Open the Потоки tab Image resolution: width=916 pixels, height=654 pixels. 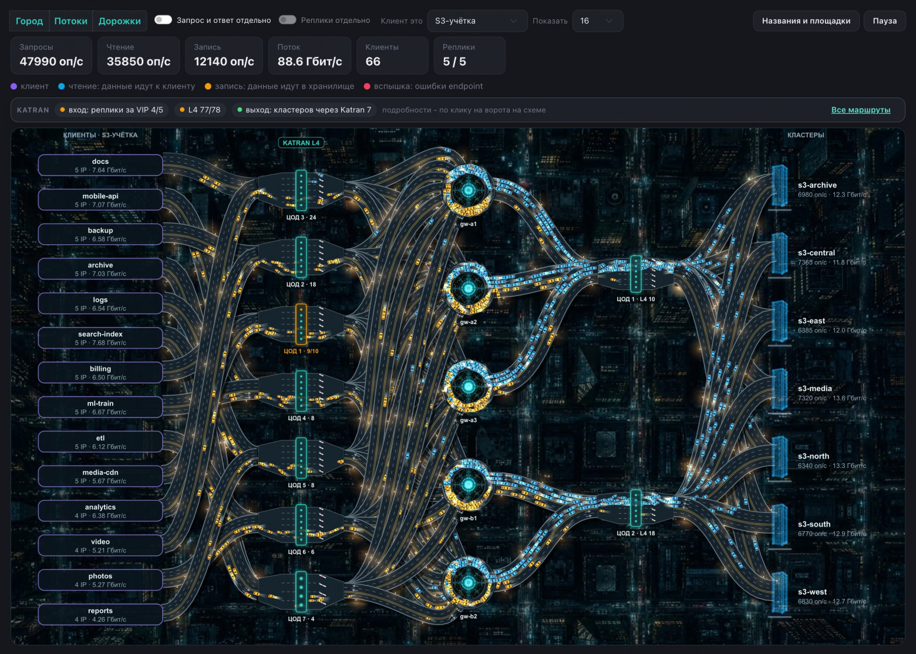(x=71, y=21)
